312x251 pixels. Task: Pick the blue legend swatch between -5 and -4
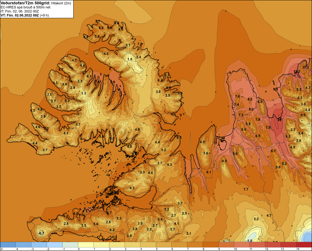[8, 245]
